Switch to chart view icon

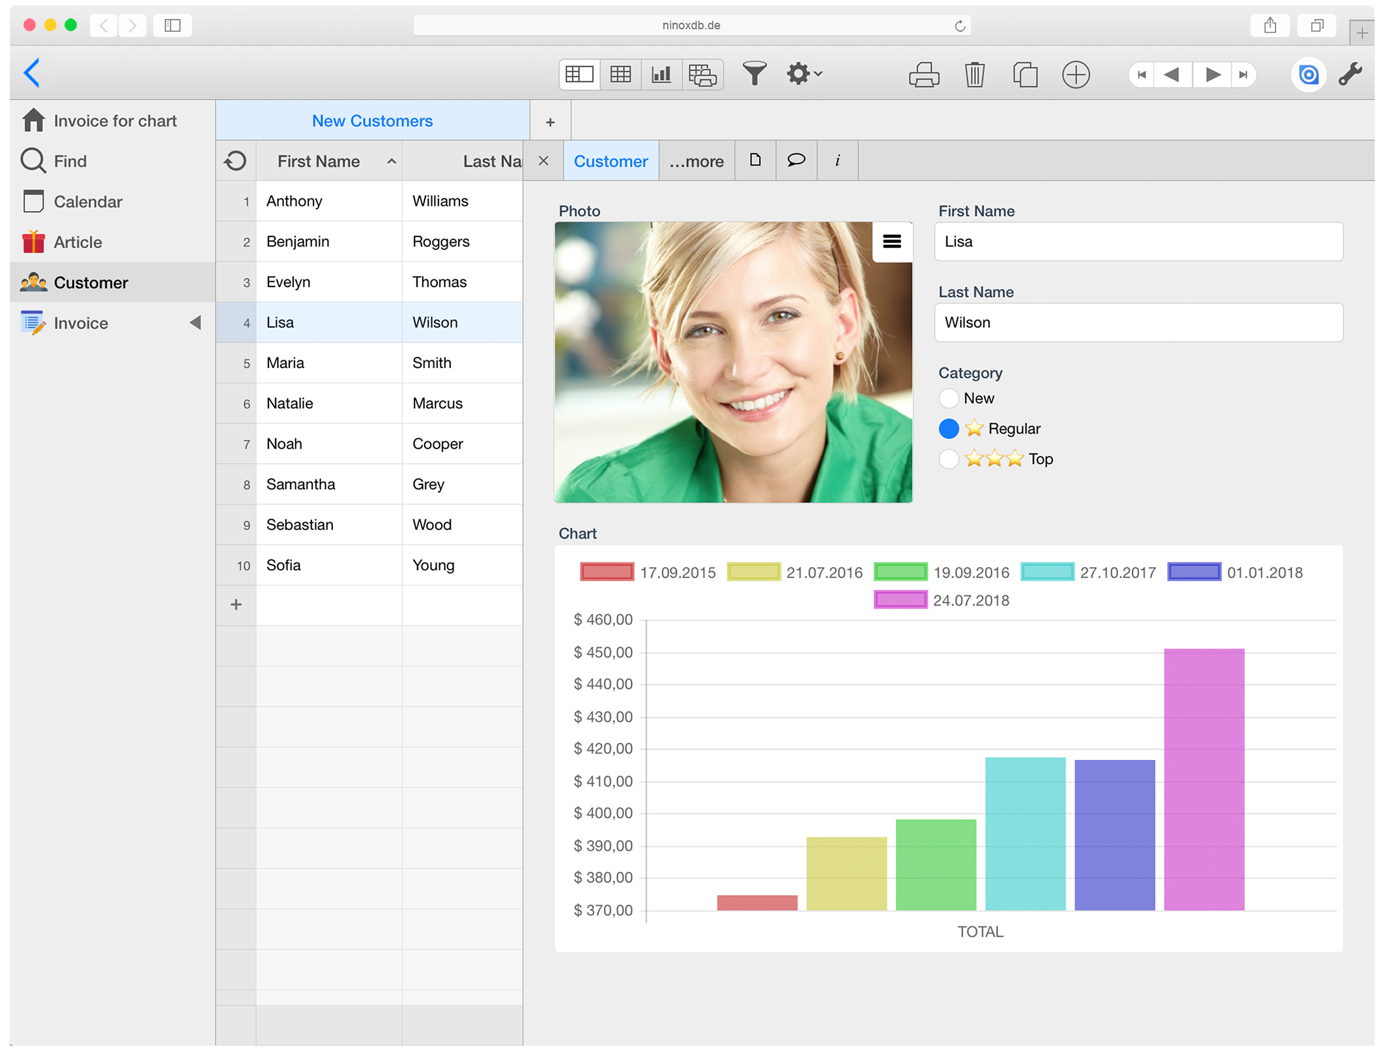tap(661, 74)
